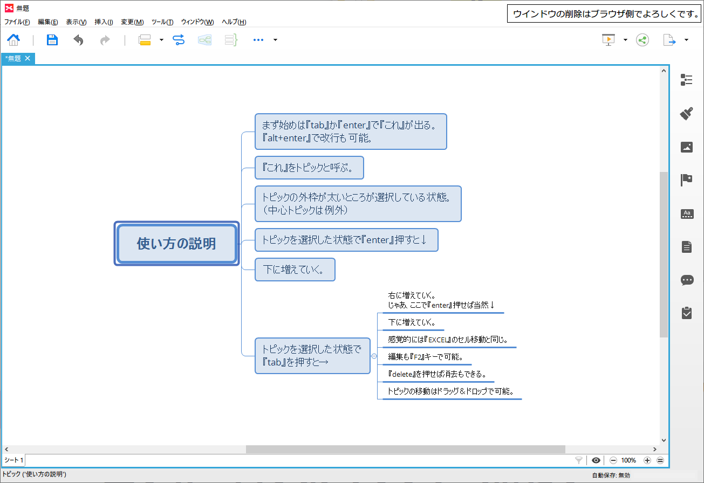Viewport: 704px width, 483px height.
Task: Select topic beginning まず始めは『tab』か
Action: pyautogui.click(x=351, y=132)
